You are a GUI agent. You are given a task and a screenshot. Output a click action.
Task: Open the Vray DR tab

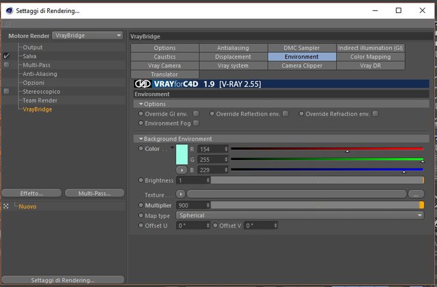(x=370, y=66)
